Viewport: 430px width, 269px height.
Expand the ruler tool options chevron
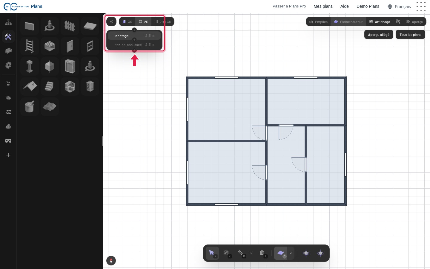tap(251, 253)
